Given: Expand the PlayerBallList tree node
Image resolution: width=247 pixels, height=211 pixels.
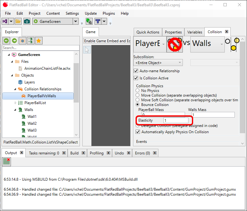Looking at the screenshot, I should 15,103.
